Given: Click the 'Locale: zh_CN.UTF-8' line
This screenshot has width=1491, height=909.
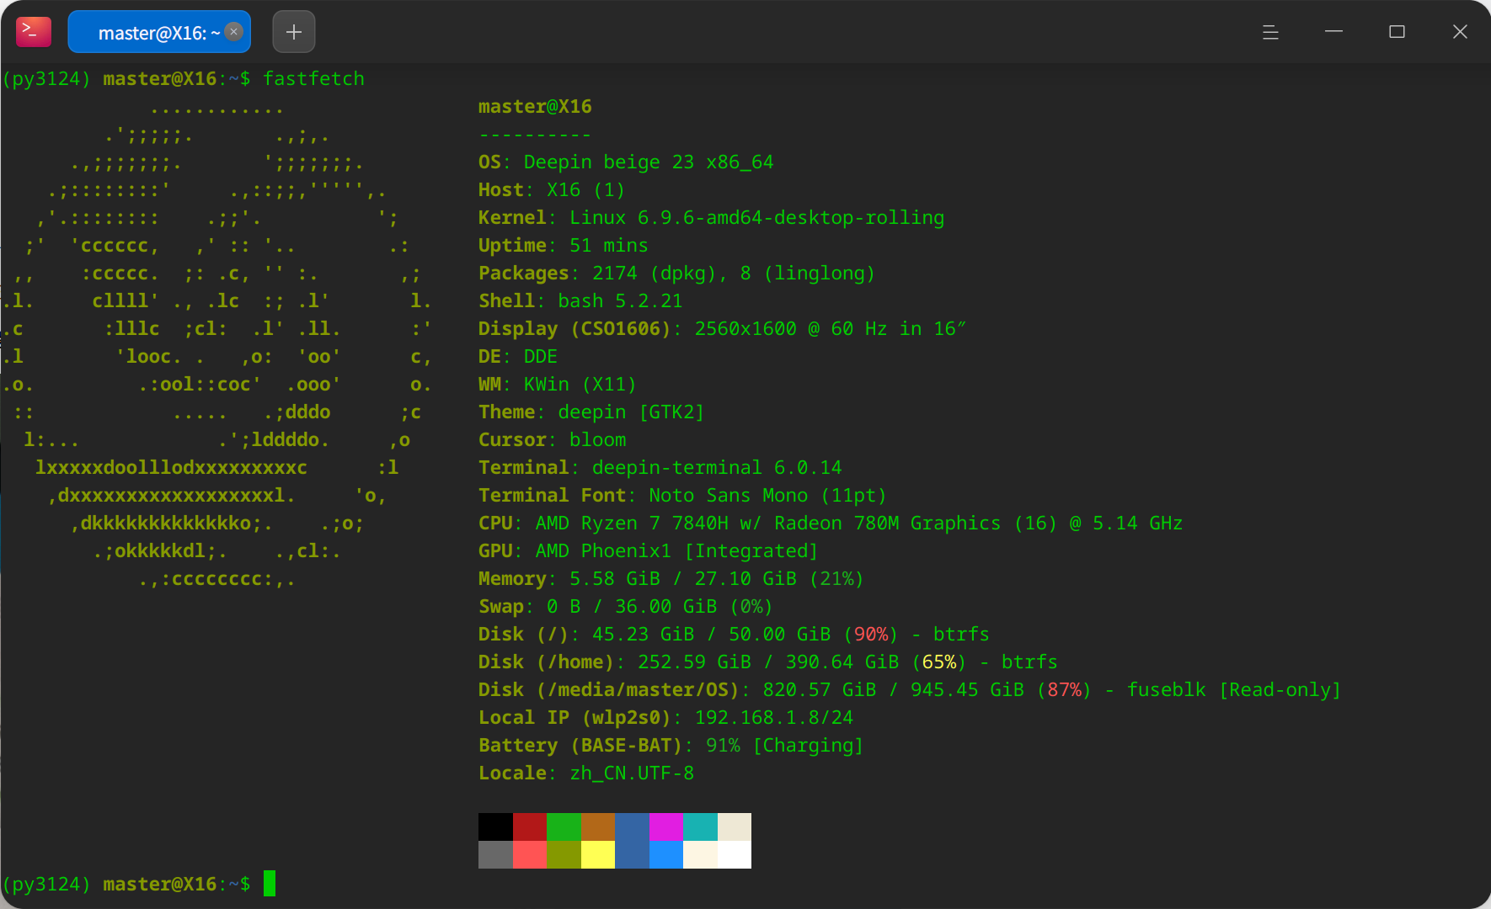Looking at the screenshot, I should click(586, 773).
